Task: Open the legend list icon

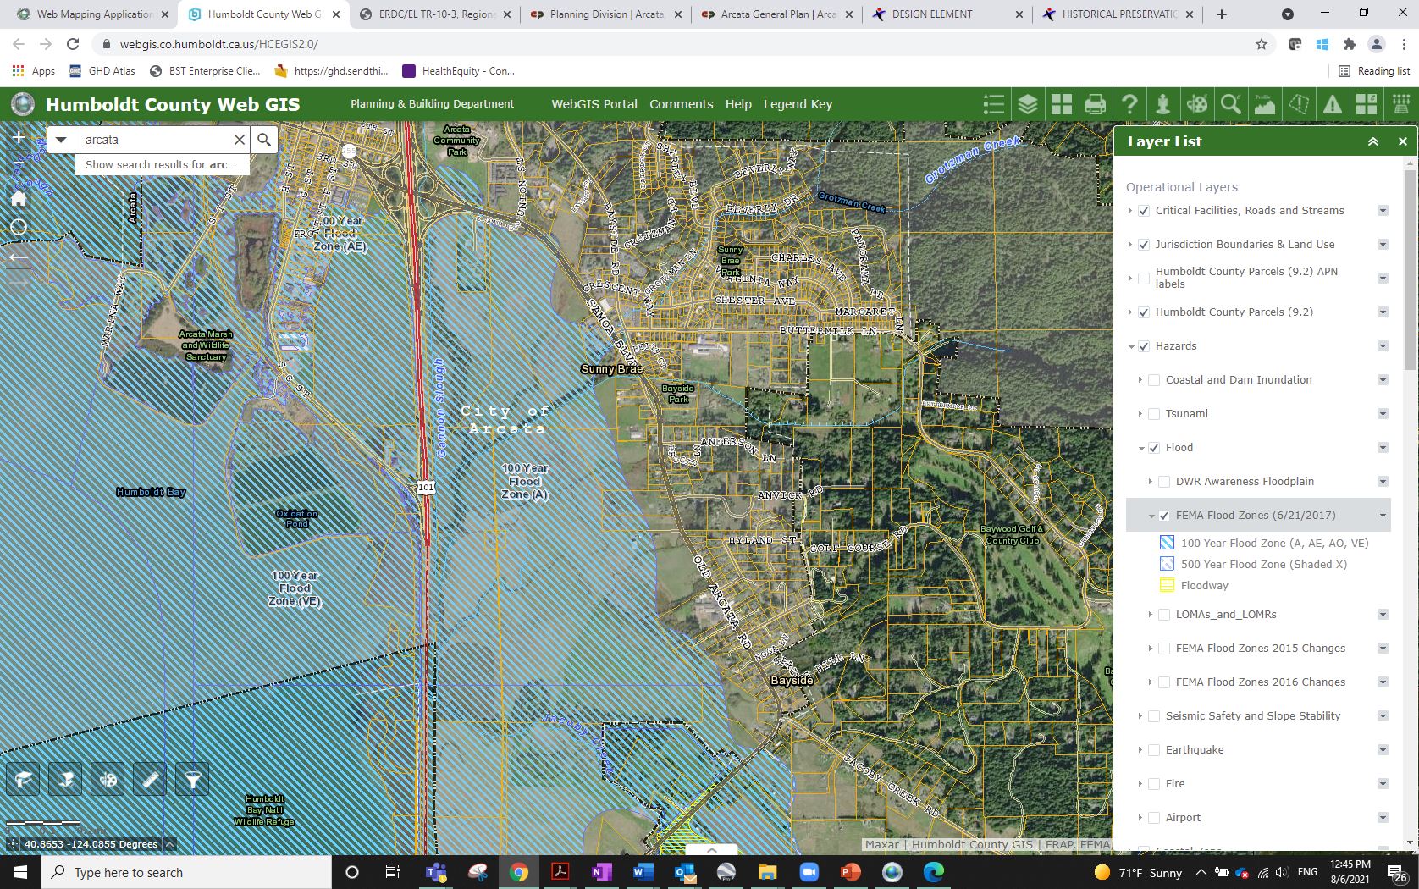Action: pos(993,104)
